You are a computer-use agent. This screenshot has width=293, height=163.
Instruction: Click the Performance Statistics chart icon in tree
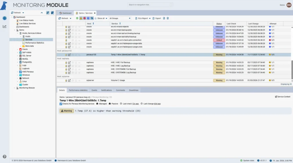click(23, 43)
